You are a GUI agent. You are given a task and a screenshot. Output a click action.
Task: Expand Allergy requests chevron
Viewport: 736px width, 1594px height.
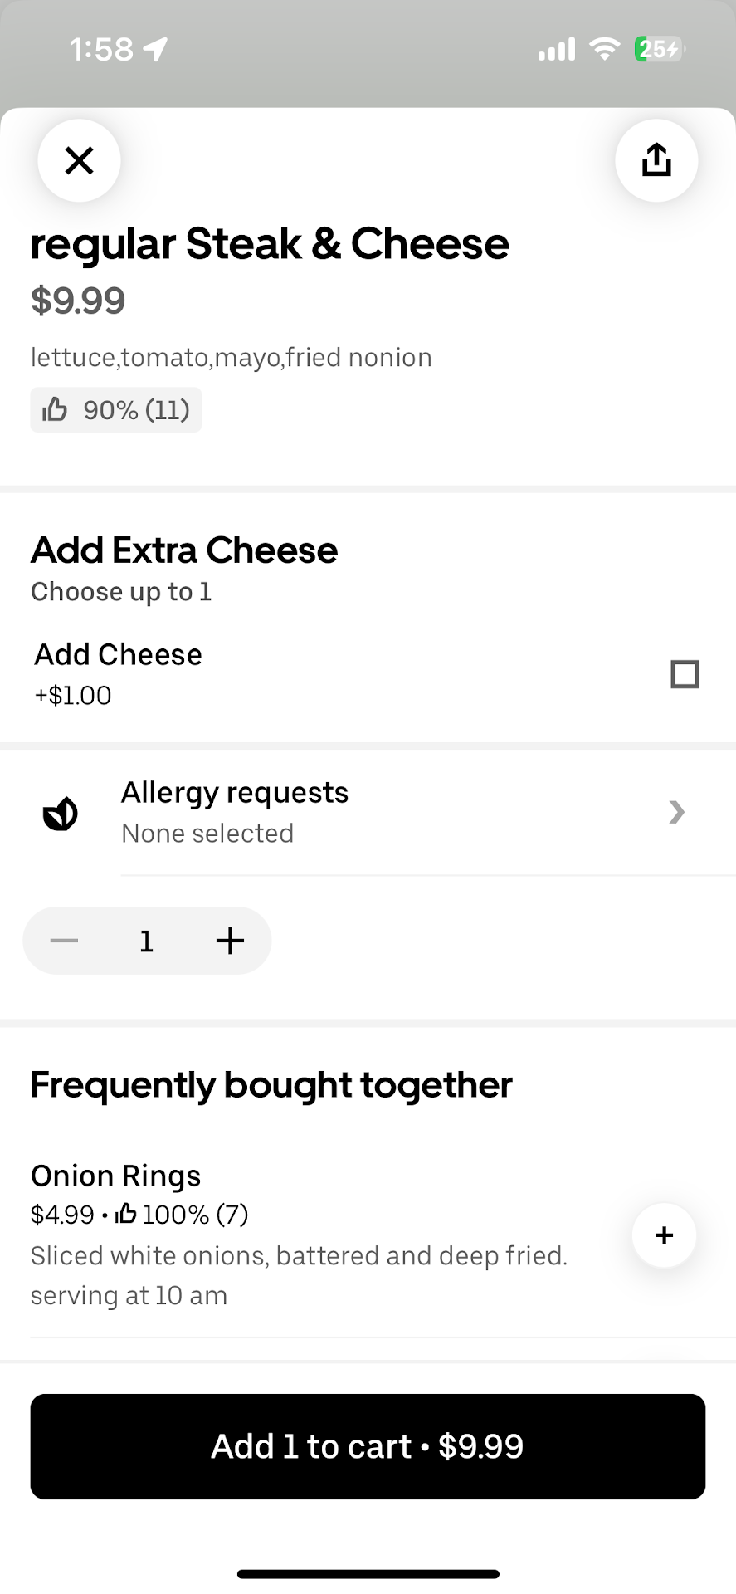[x=677, y=812]
